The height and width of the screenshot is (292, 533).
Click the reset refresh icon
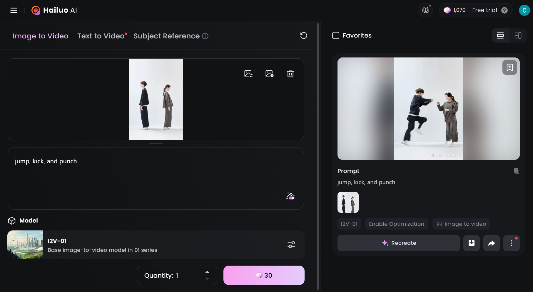[x=303, y=36]
